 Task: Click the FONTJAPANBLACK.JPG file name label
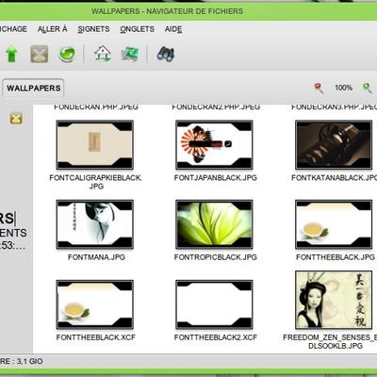click(x=216, y=178)
